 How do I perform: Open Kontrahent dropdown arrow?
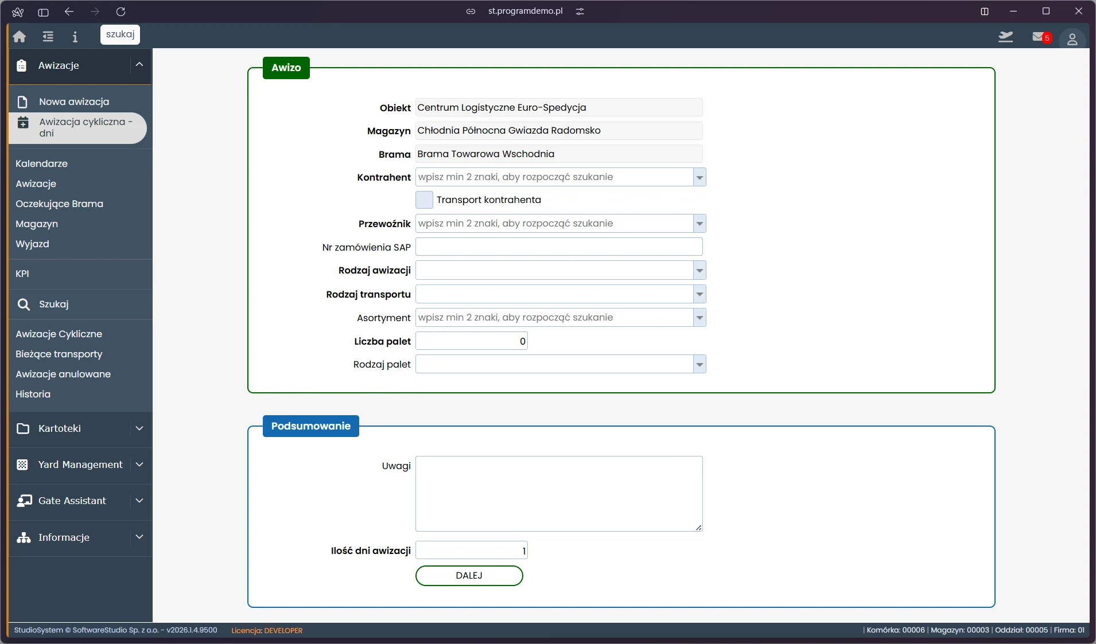pos(699,177)
